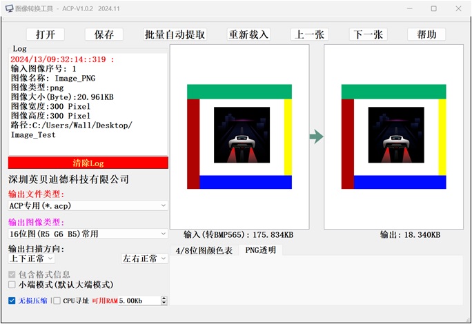472x324 pixels.
Task: Click the 输入(转BMP565): 175.834KB label
Action: tap(238, 234)
